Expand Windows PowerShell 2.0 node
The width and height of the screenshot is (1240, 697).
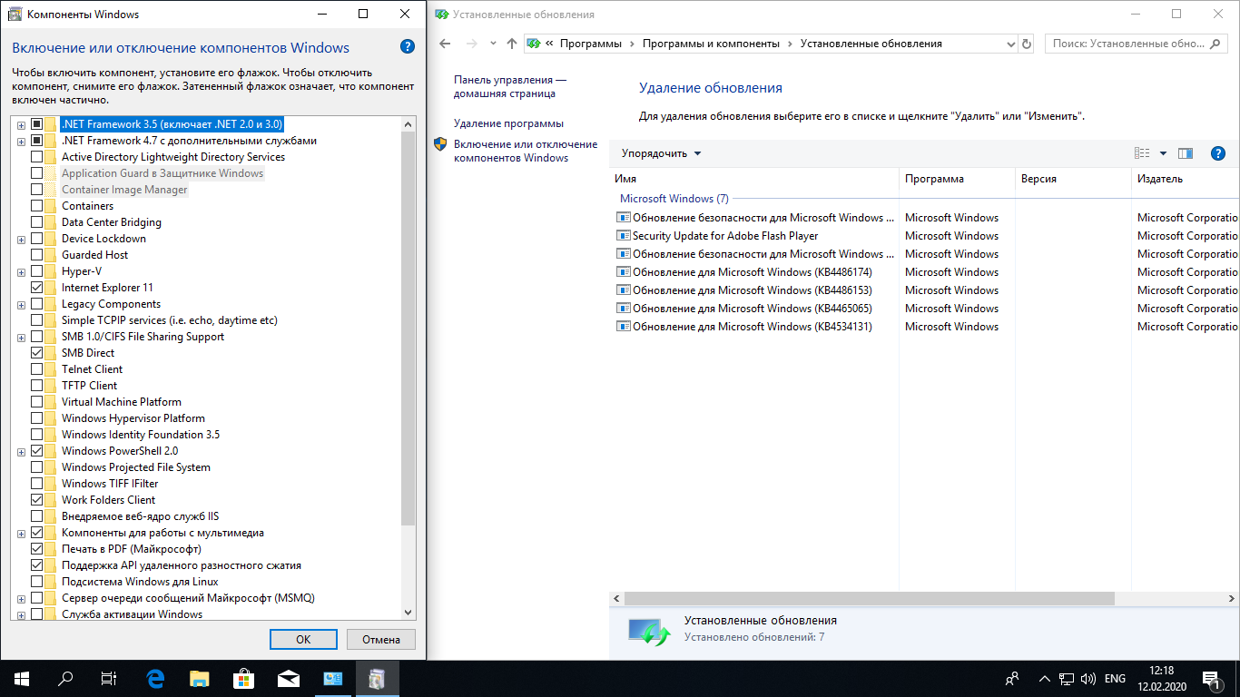click(21, 451)
